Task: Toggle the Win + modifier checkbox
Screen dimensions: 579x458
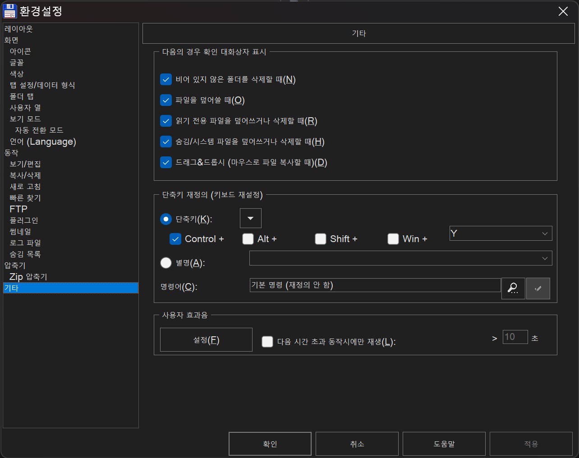Action: point(393,239)
